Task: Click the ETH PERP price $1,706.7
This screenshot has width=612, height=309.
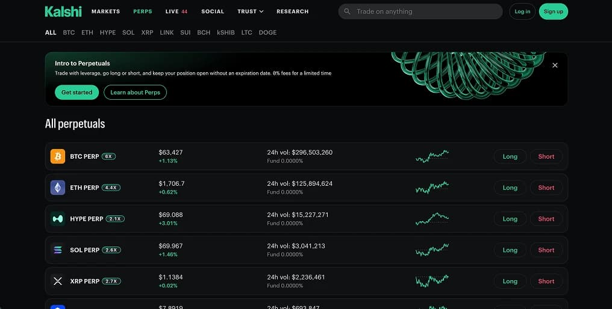Action: pos(172,183)
